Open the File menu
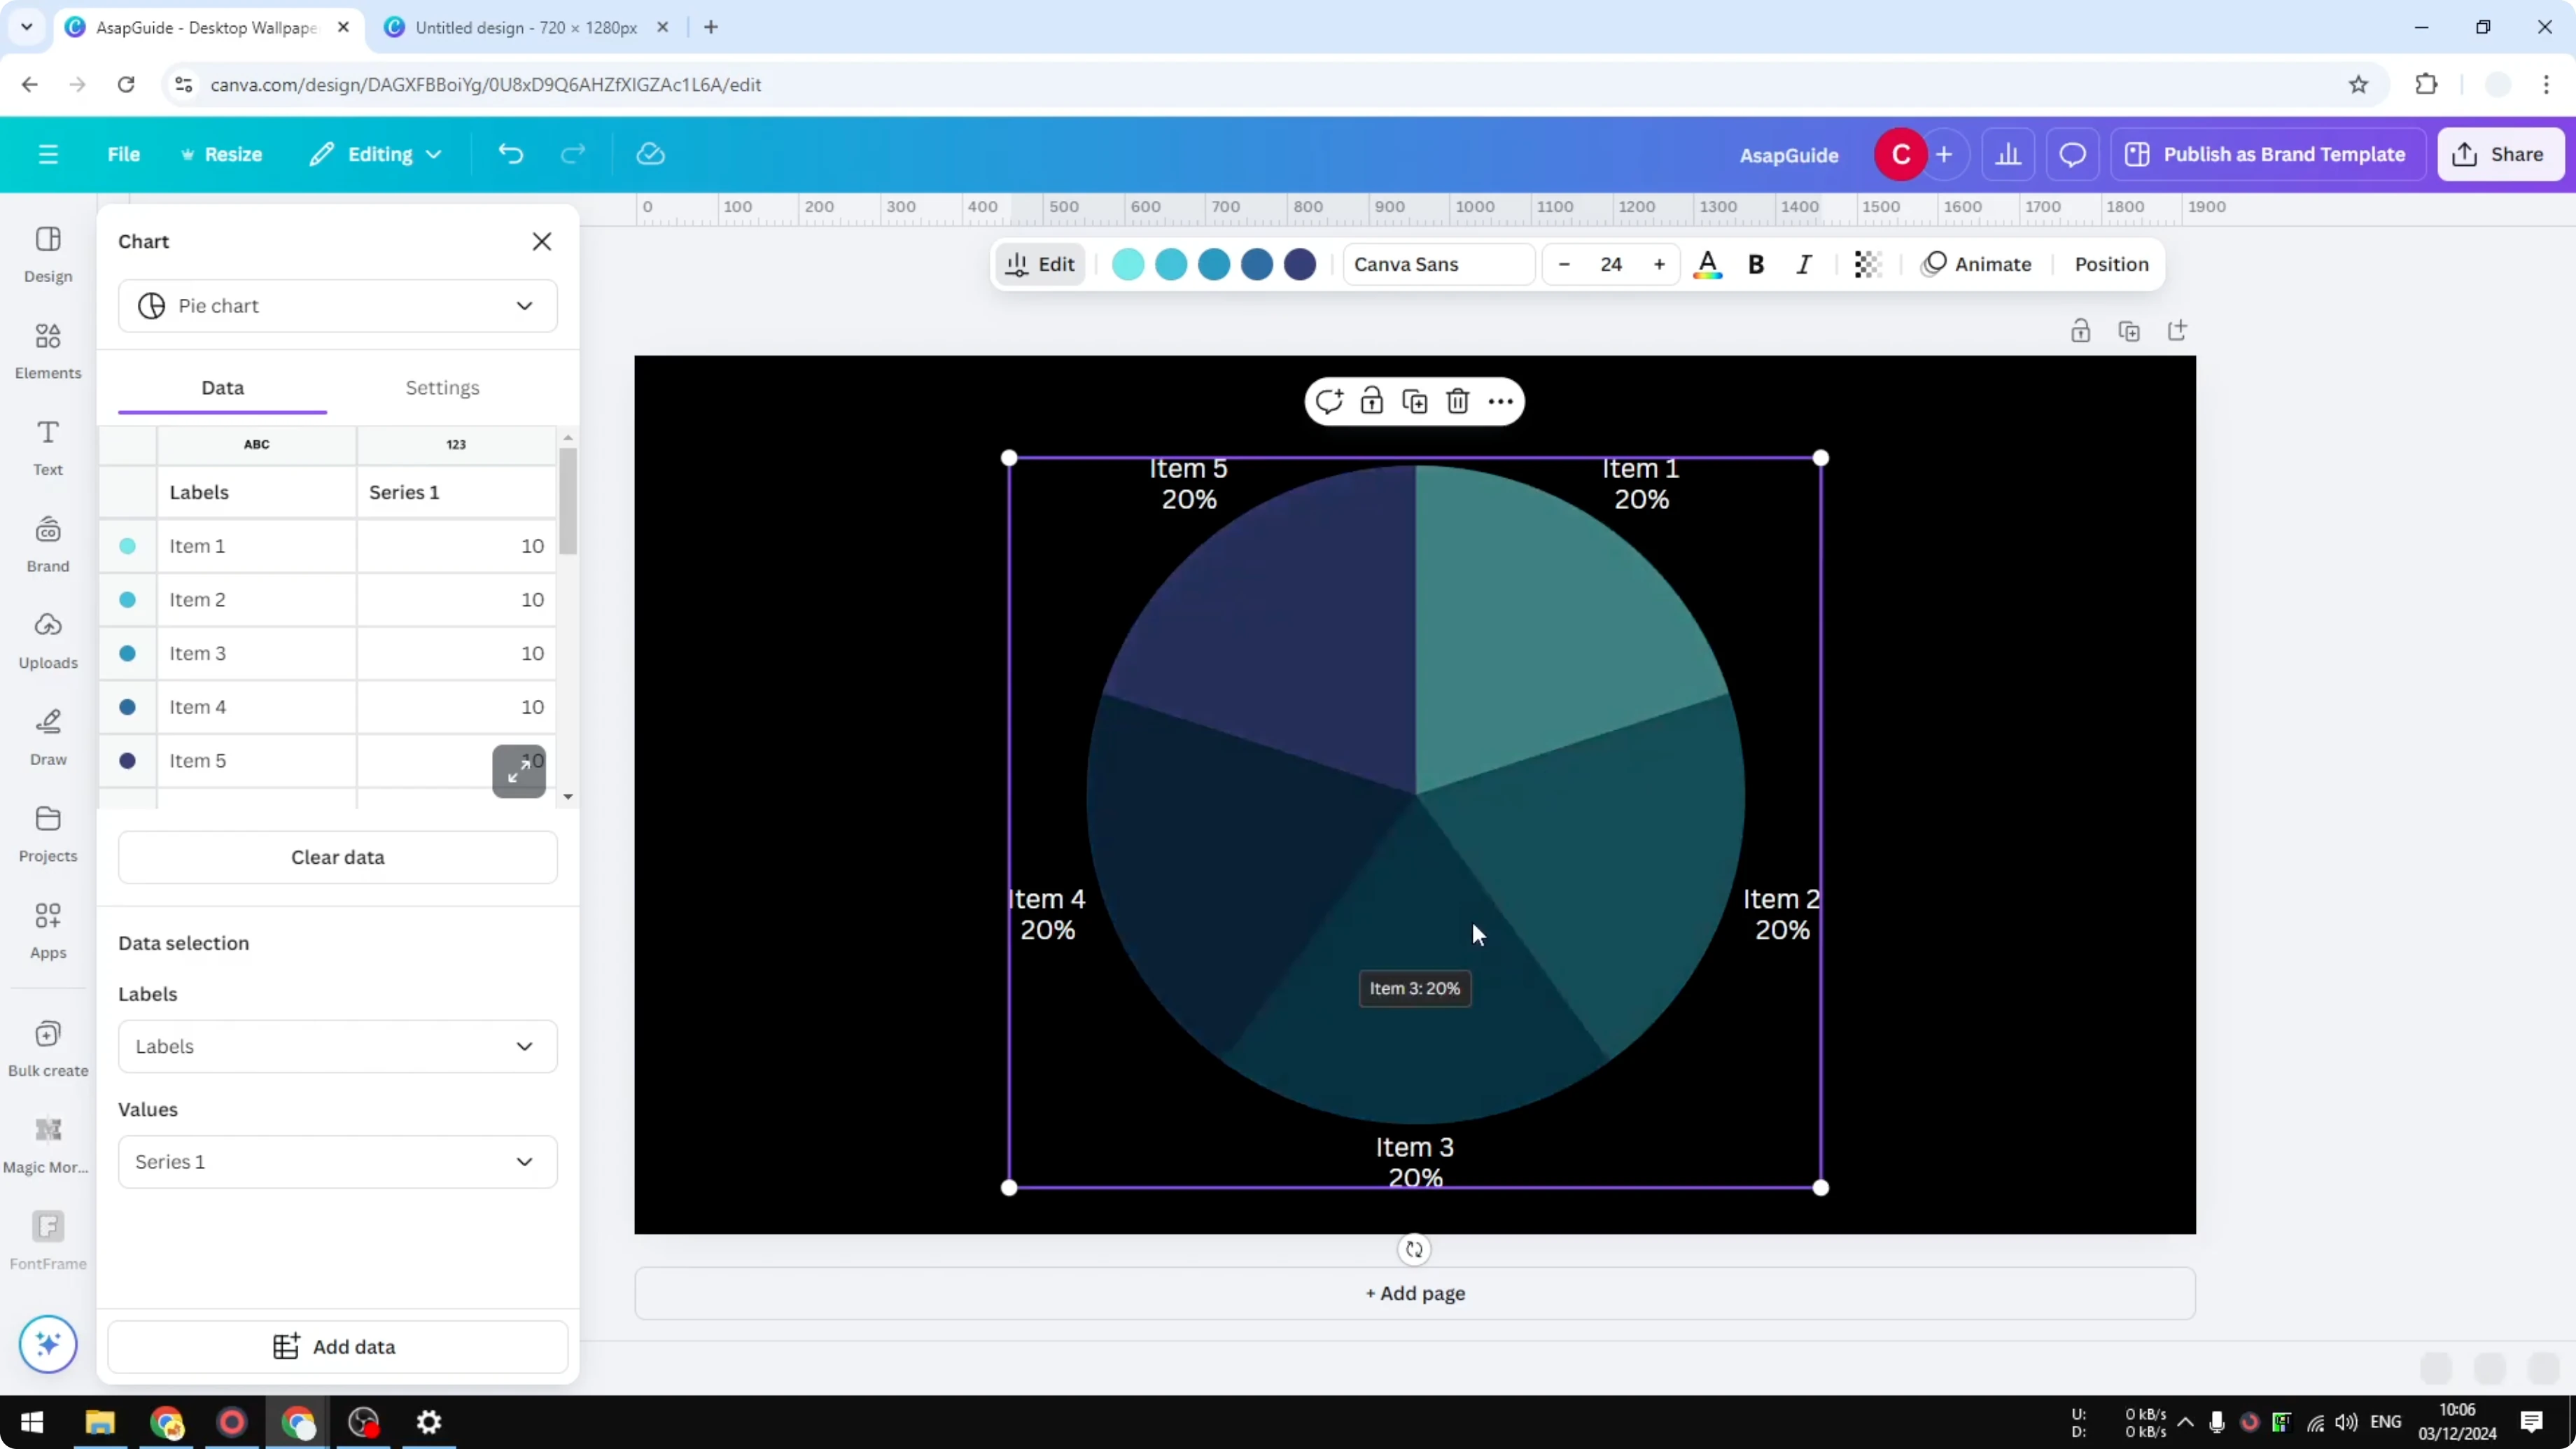 click(x=124, y=153)
